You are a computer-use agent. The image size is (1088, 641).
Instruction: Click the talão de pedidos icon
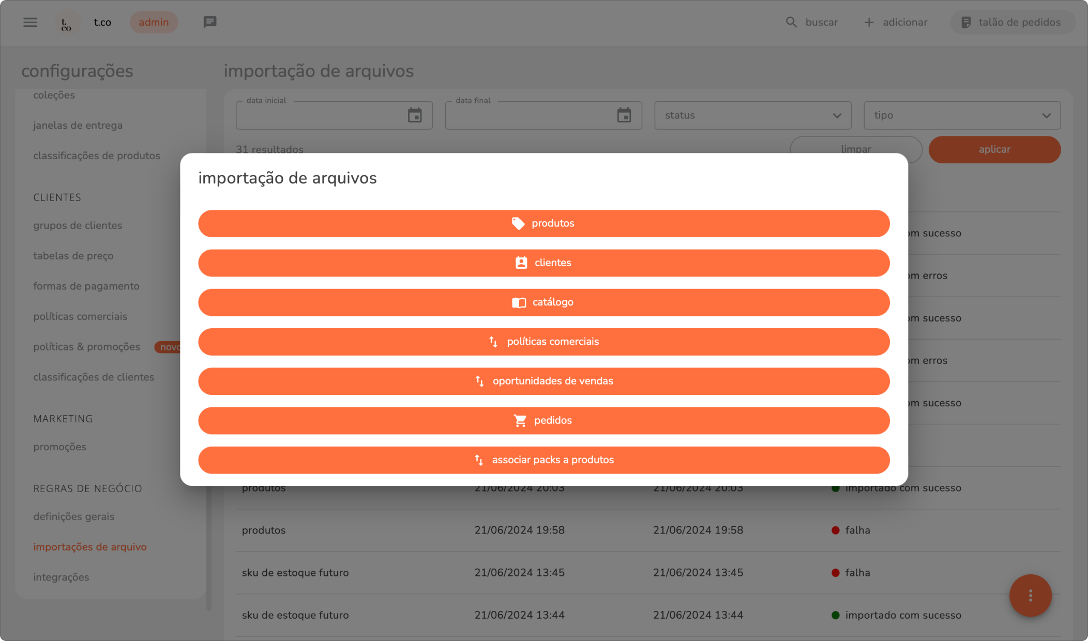click(x=966, y=22)
